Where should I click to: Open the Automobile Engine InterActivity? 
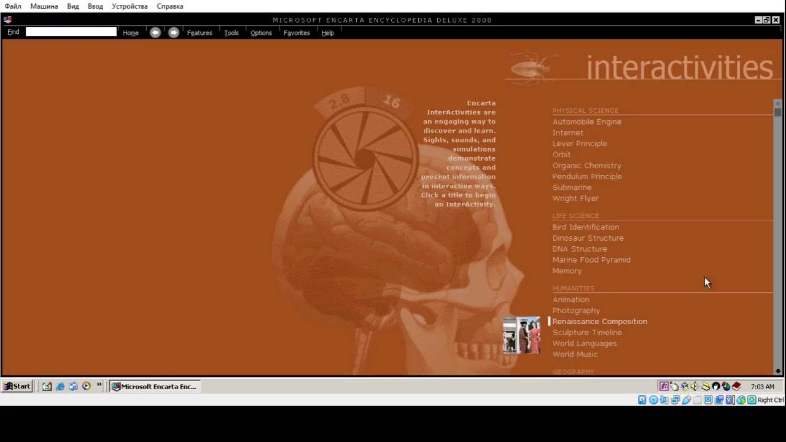coord(587,122)
